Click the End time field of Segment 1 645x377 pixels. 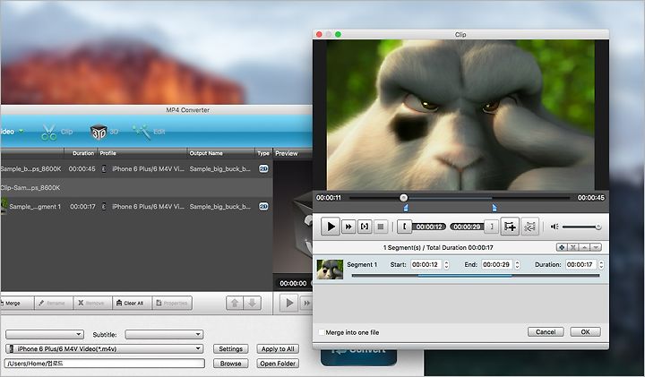[497, 265]
